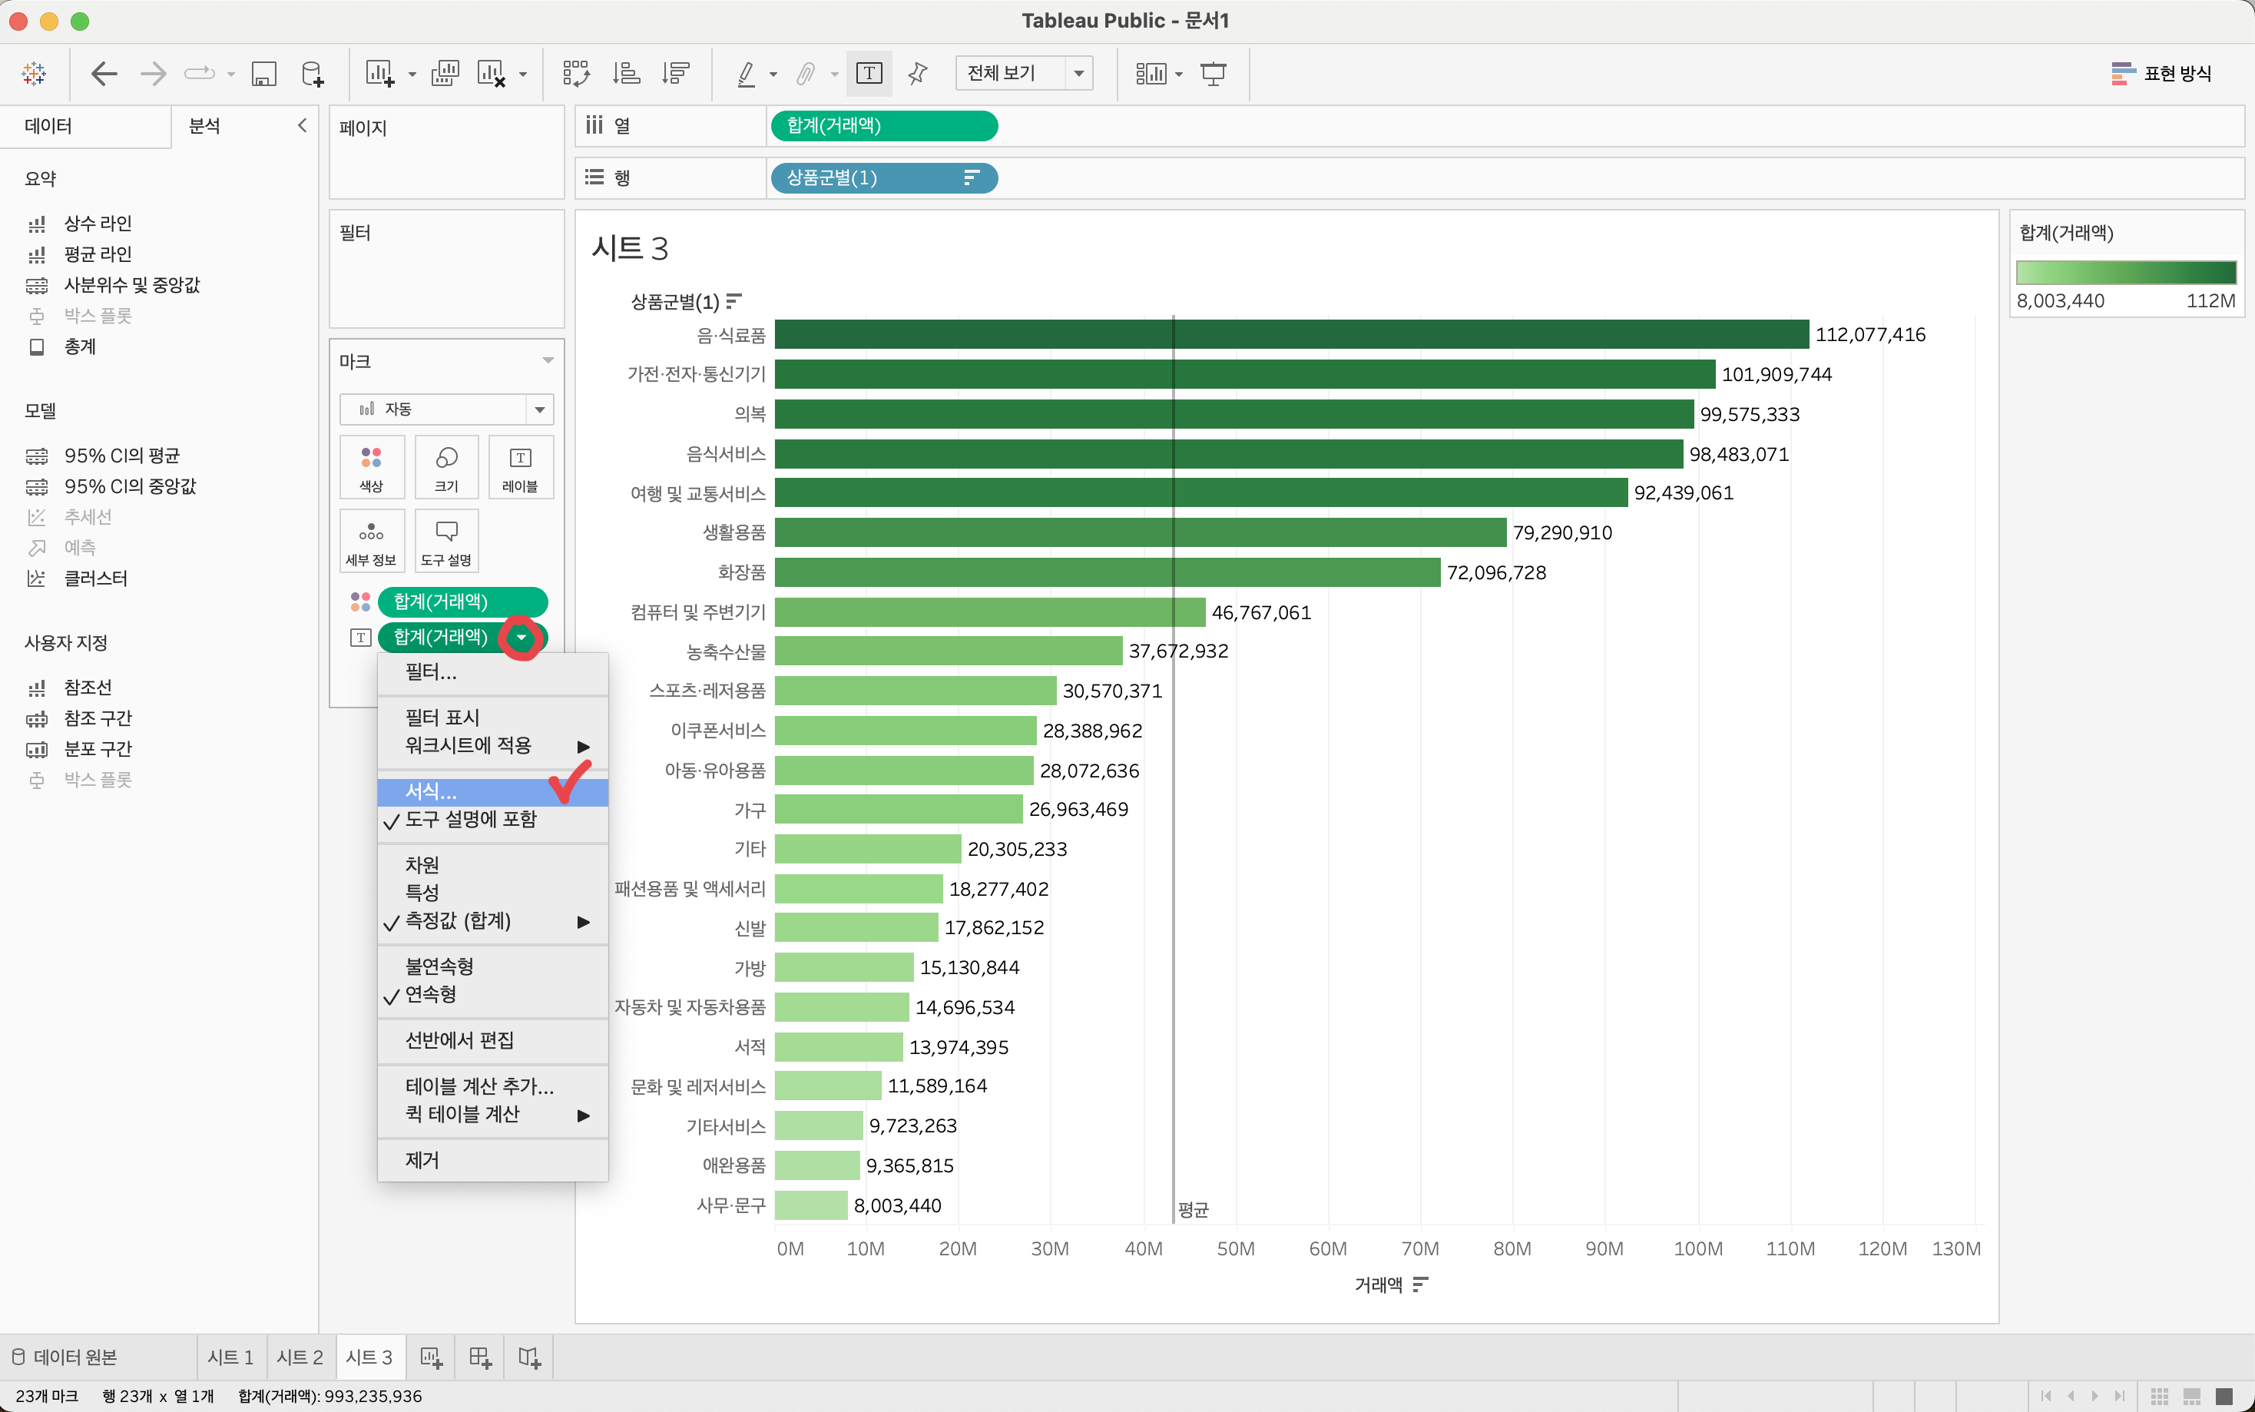This screenshot has width=2255, height=1412.
Task: Choose '서식...' from the context menu
Action: click(431, 792)
